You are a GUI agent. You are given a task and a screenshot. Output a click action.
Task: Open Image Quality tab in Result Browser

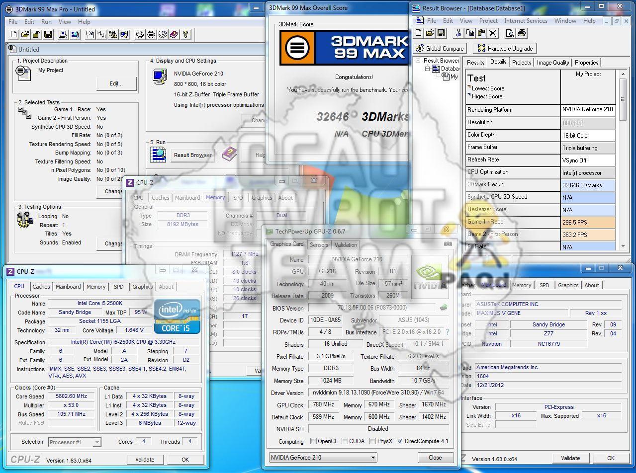pyautogui.click(x=552, y=63)
